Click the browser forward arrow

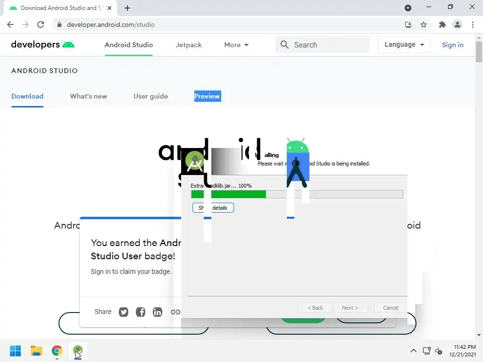click(x=25, y=25)
